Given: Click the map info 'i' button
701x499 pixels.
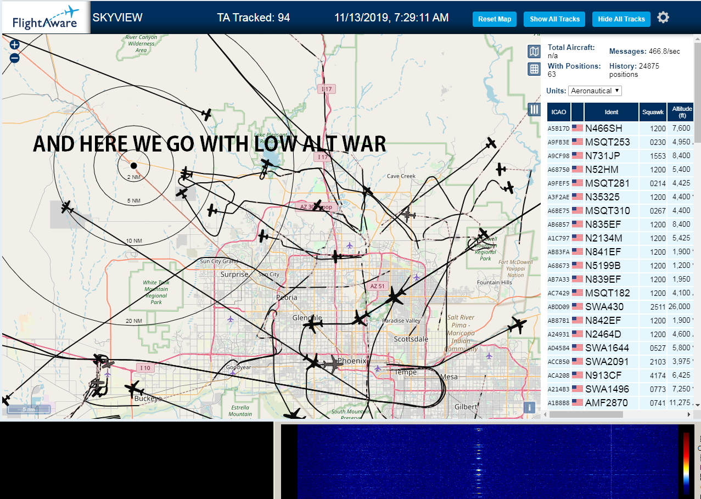Looking at the screenshot, I should (x=529, y=407).
